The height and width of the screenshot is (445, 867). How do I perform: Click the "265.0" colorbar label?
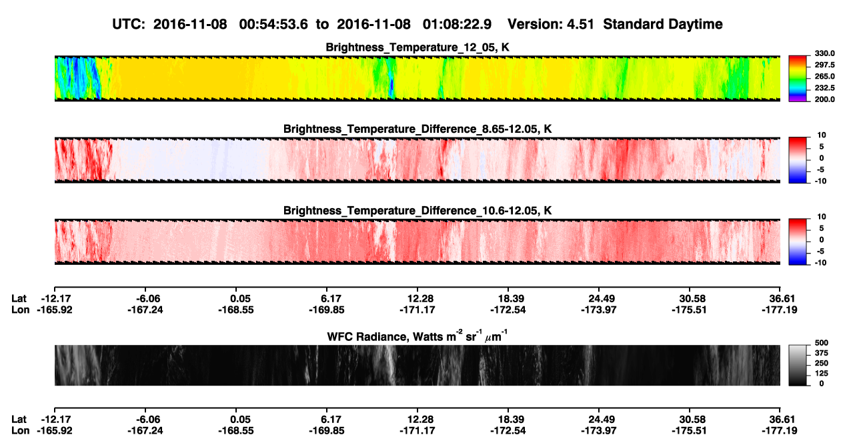[825, 76]
